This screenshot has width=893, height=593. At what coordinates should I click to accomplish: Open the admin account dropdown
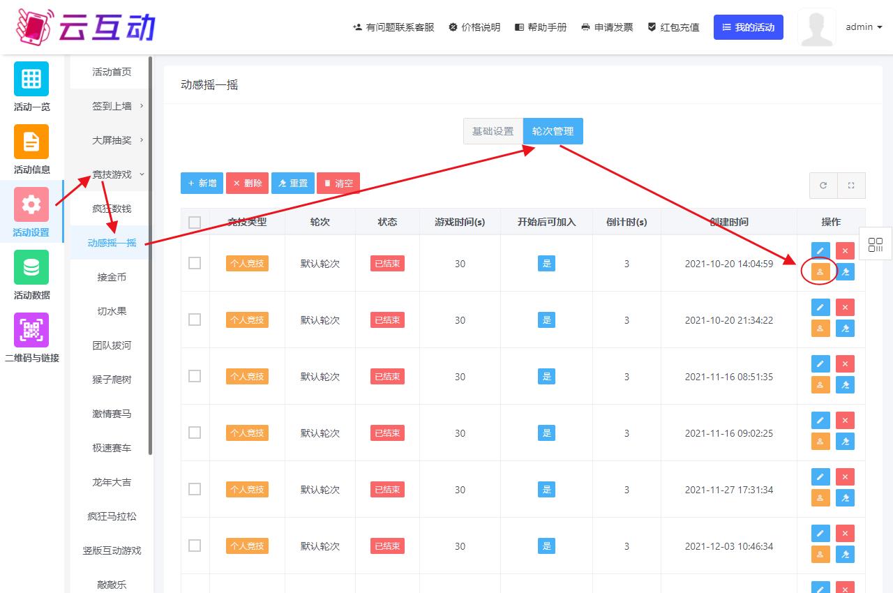click(x=864, y=27)
